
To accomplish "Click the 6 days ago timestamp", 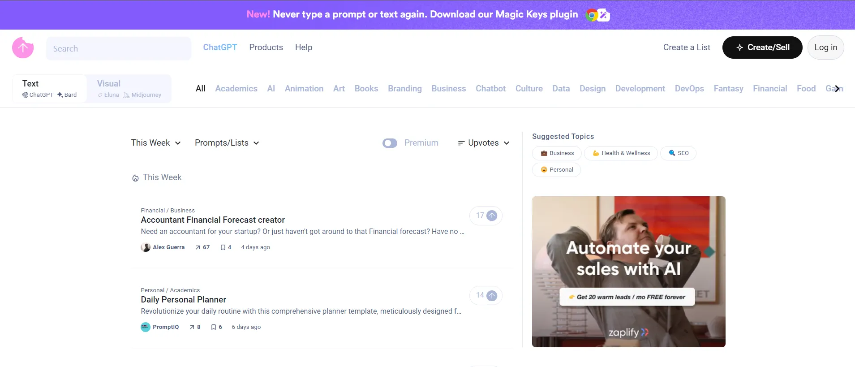I will pos(246,327).
